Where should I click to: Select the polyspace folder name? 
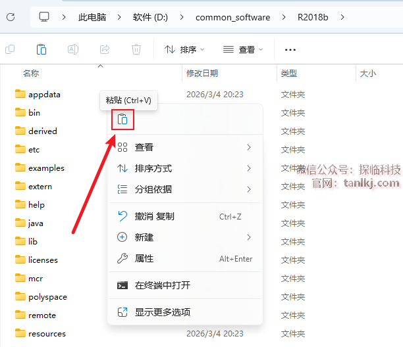point(48,297)
